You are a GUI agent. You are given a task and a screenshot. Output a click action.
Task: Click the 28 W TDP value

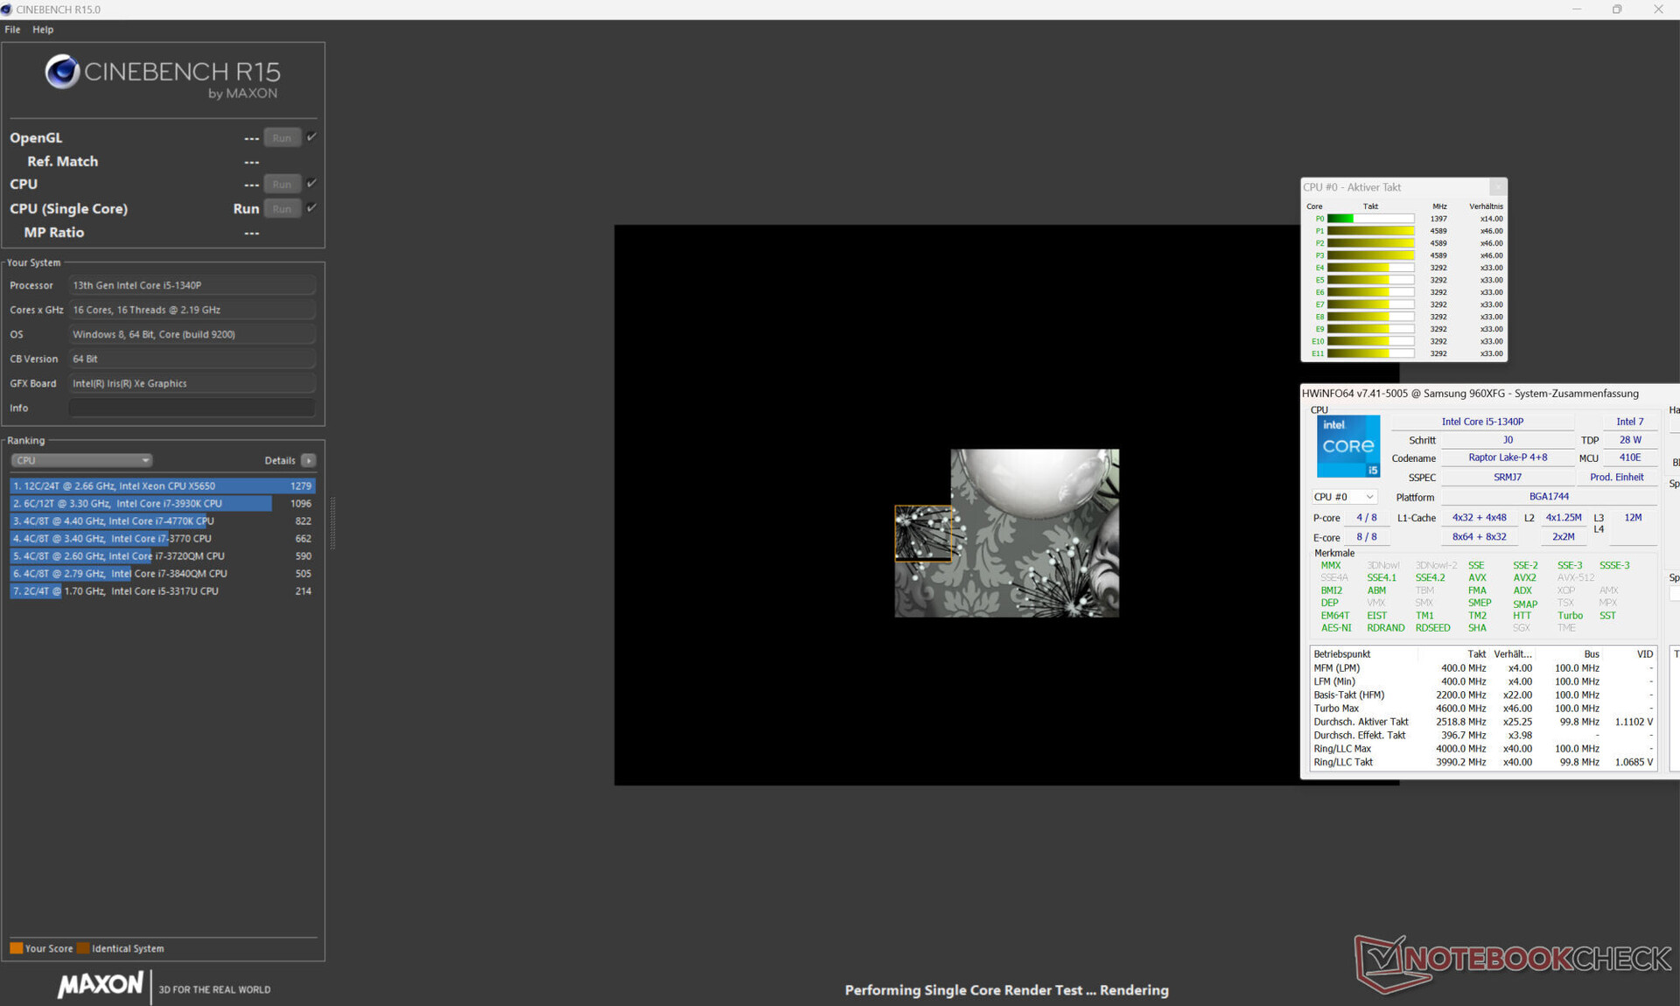point(1629,440)
